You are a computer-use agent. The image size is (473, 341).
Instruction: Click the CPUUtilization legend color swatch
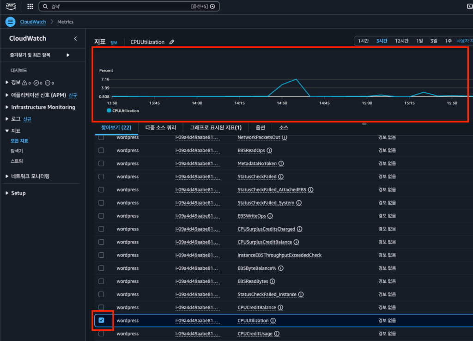pyautogui.click(x=109, y=111)
